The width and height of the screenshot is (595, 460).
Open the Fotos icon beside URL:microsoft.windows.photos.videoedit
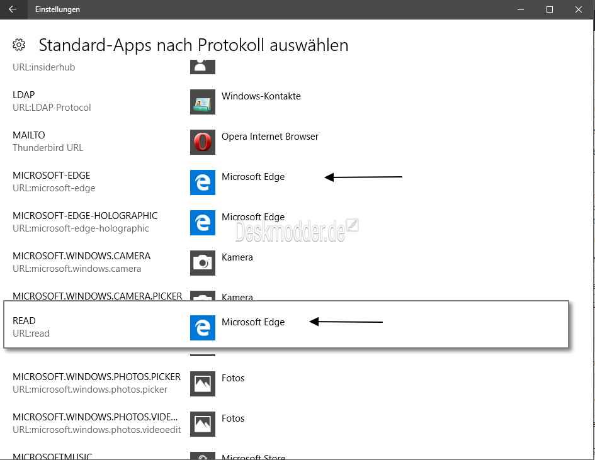click(x=203, y=424)
